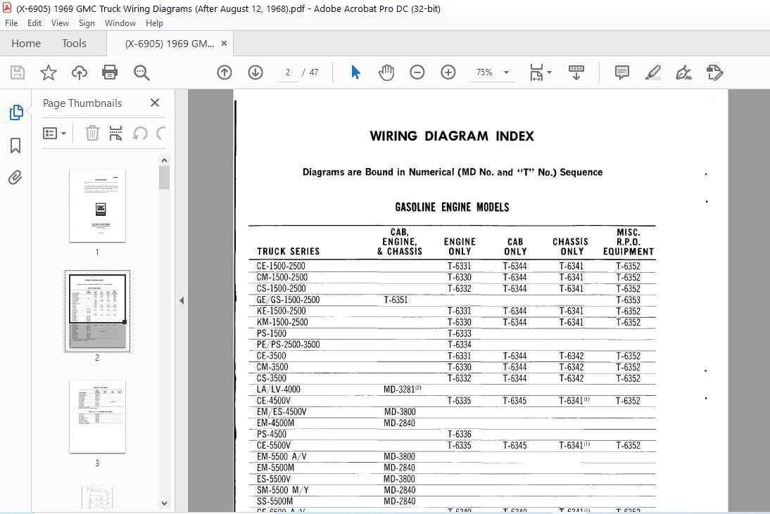Close the Page Thumbnails panel
The height and width of the screenshot is (514, 770).
(155, 103)
